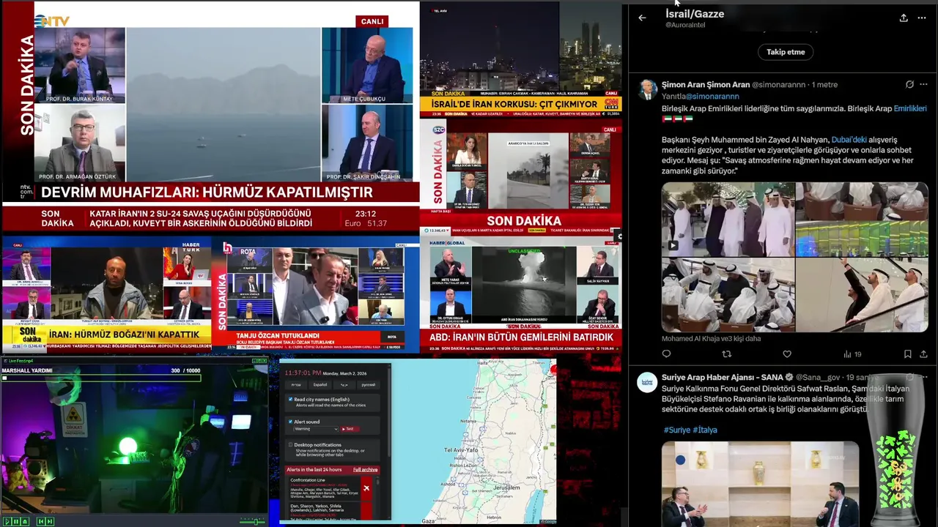Open the #İtalya hashtag
Screen dimensions: 938x527
coord(705,430)
